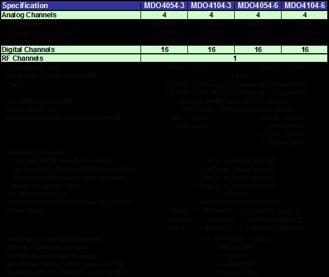This screenshot has height=277, width=329.
Task: Click the Specification header cell
Action: click(x=71, y=5)
